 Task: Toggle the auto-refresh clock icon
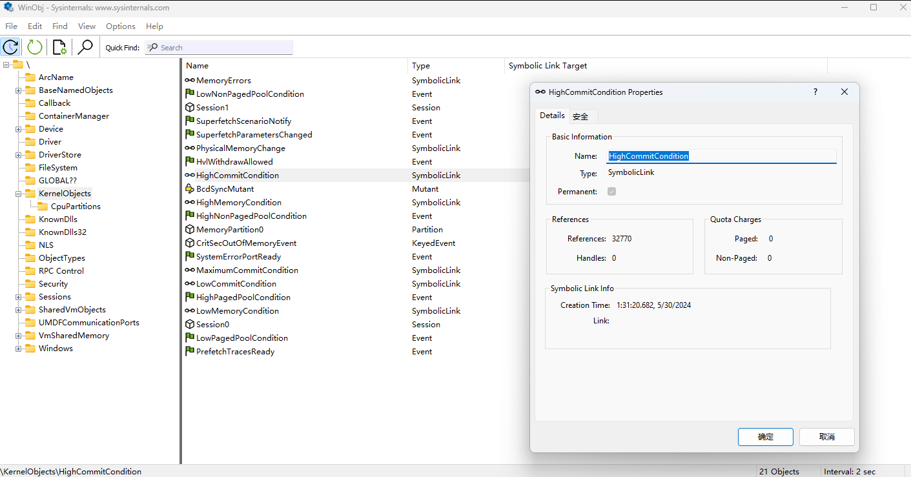pyautogui.click(x=10, y=47)
